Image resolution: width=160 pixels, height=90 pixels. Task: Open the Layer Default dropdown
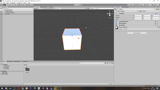pyautogui.click(x=150, y=11)
